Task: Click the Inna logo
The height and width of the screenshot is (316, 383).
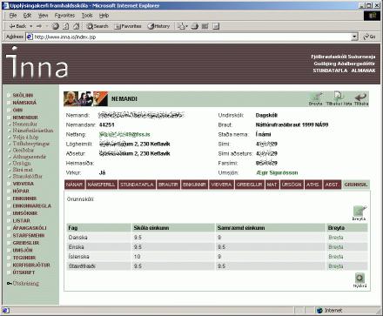Action: [37, 63]
